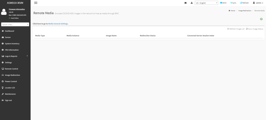
Task: Click the Maintenance wrench icon
Action: tap(3, 94)
